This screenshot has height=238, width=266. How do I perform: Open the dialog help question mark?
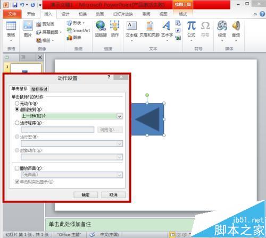coord(109,77)
